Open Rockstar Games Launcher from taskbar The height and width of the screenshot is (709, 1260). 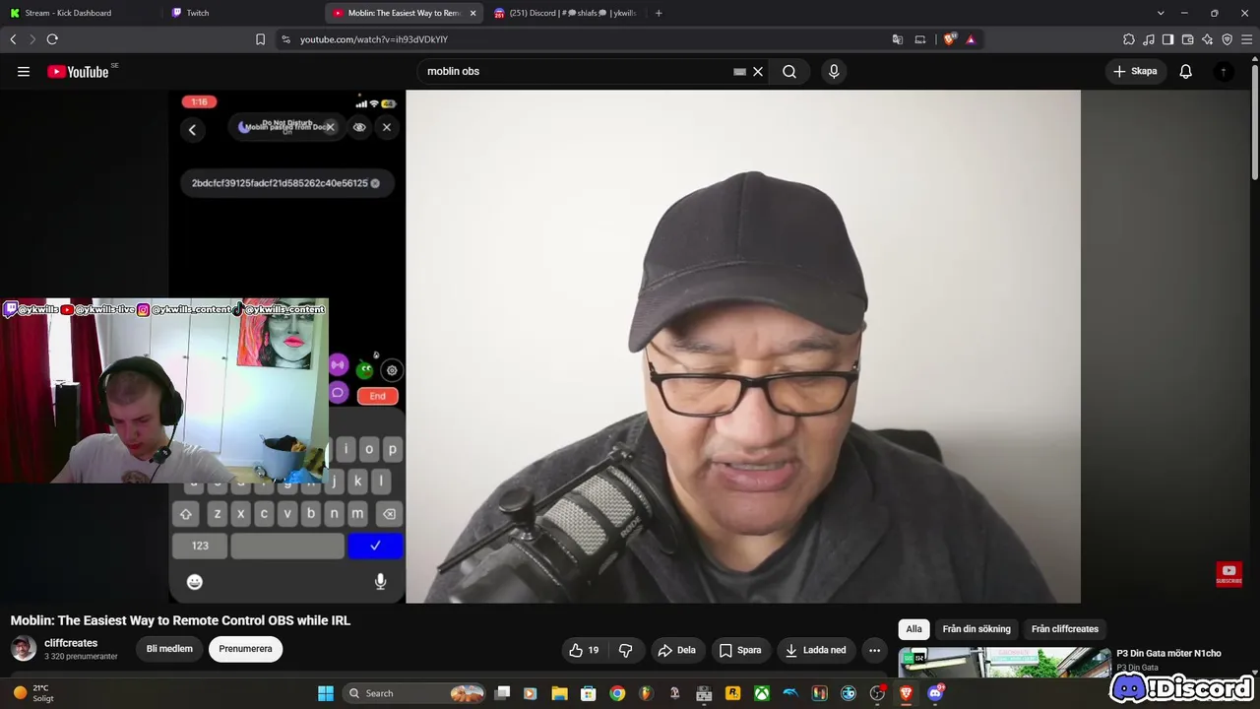732,693
